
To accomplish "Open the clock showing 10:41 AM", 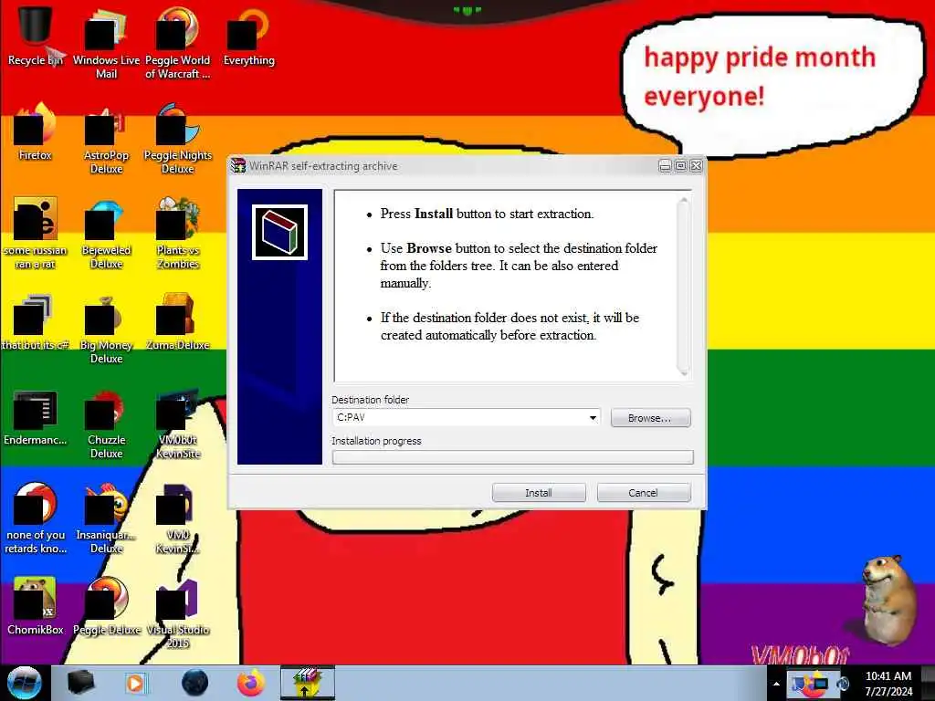I will click(x=888, y=684).
